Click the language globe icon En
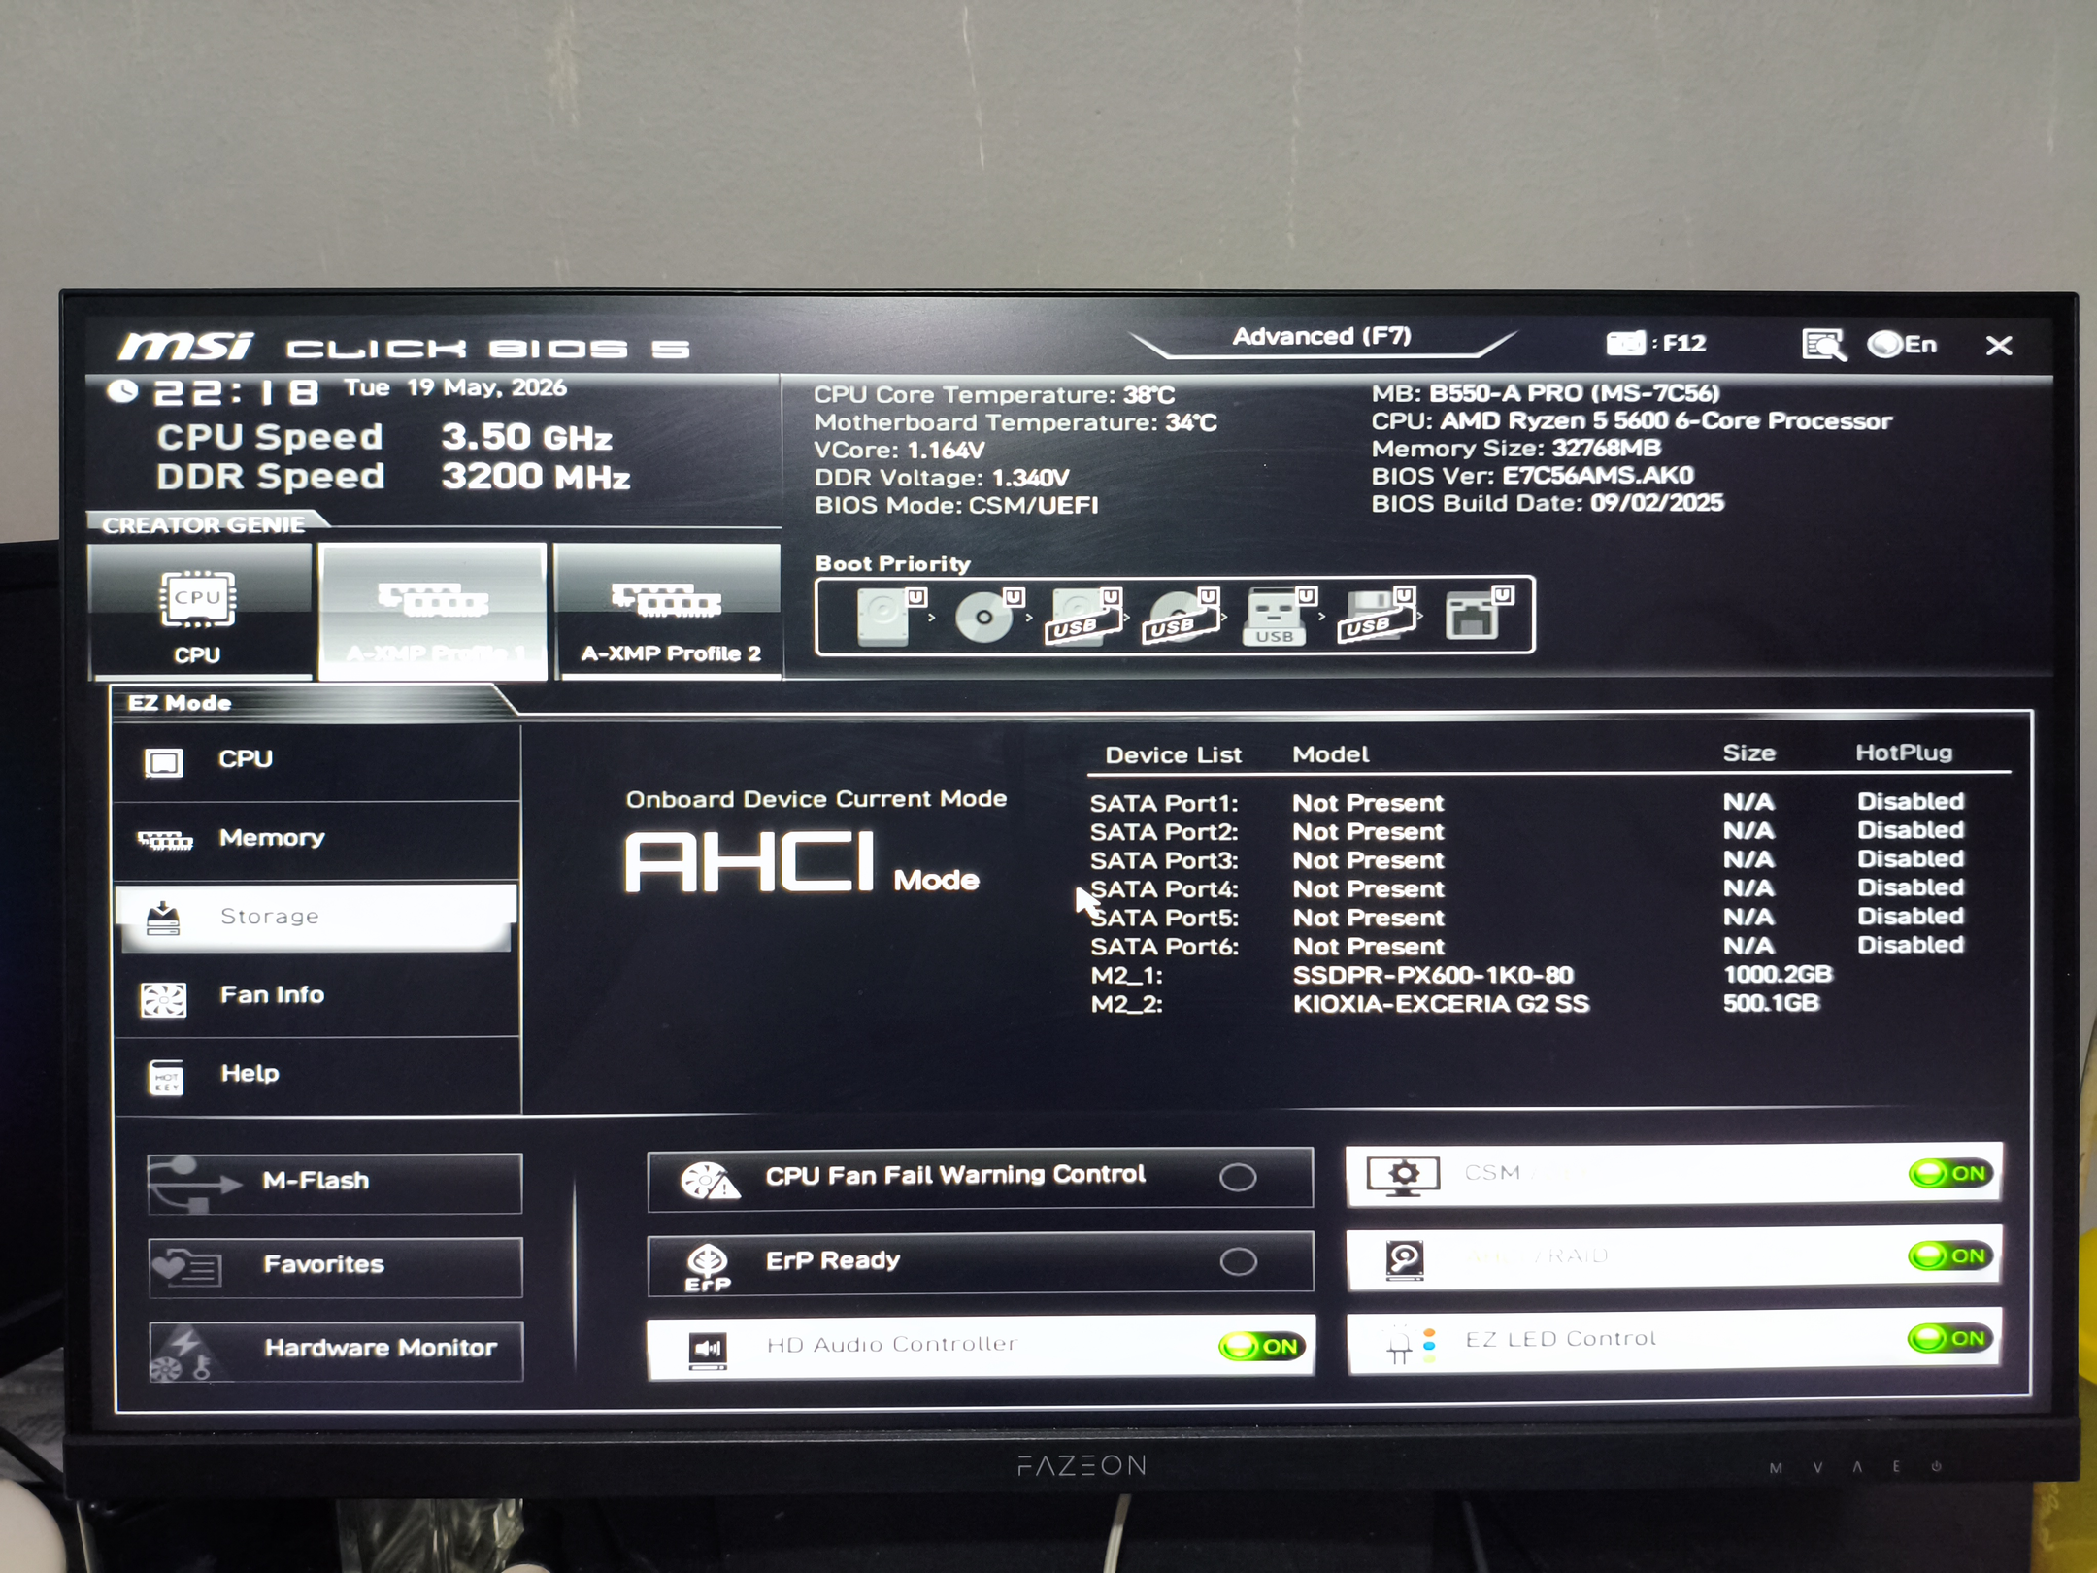 pos(1901,345)
